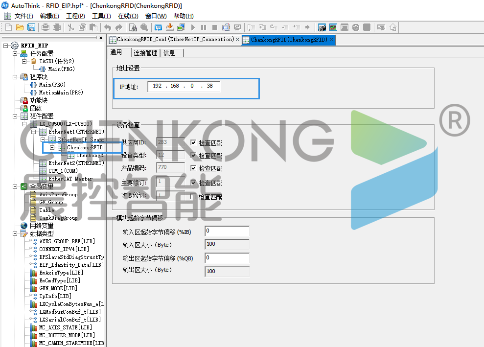Open the 工程(P) menu
Screen dimensions: 484x347
point(75,16)
